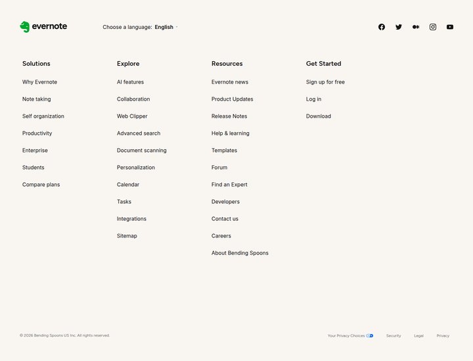Visit About Bending Spoons
The height and width of the screenshot is (361, 473).
coord(240,253)
